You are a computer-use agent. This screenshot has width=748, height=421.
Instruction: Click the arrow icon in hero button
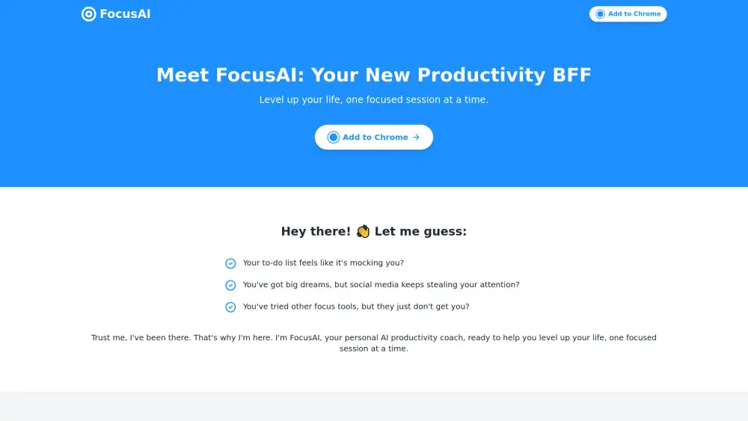tap(416, 138)
